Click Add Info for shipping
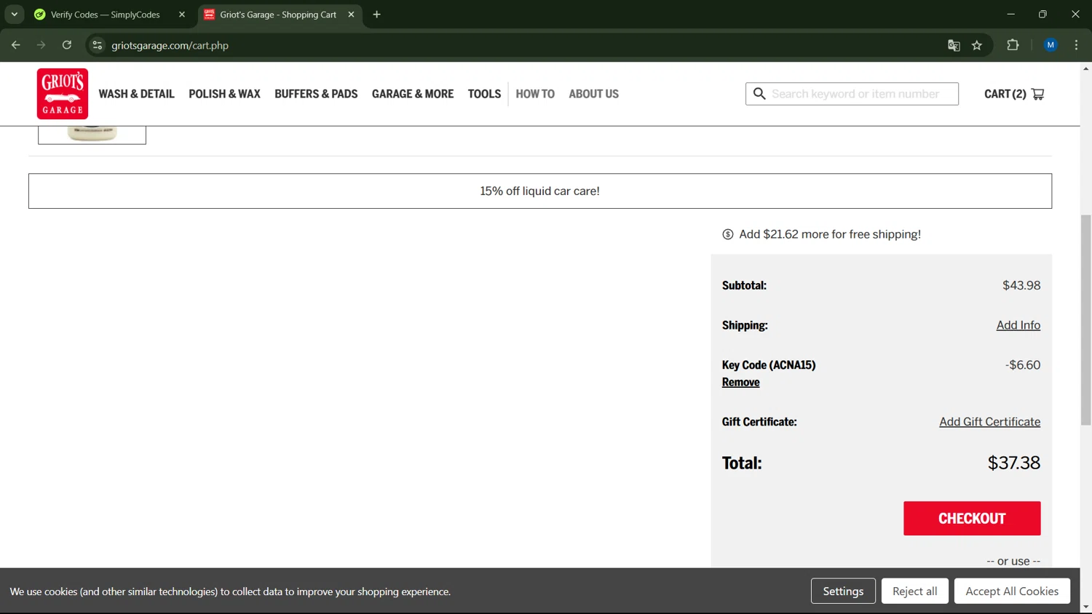 (1018, 325)
